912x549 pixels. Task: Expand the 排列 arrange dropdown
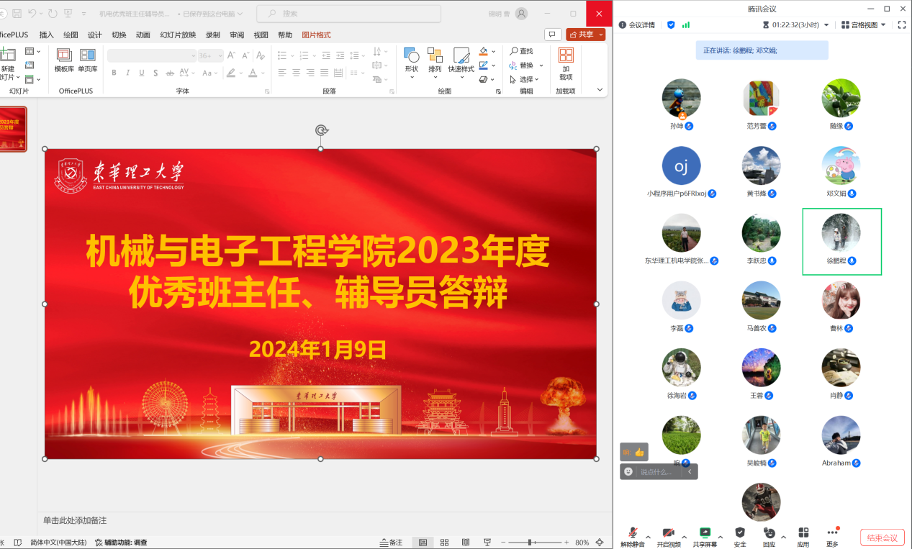click(435, 77)
